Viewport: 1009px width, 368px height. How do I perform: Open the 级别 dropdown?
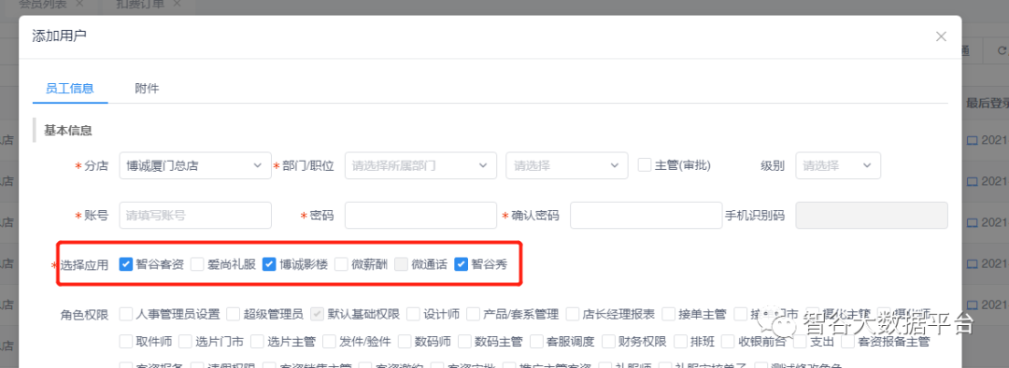pyautogui.click(x=838, y=165)
